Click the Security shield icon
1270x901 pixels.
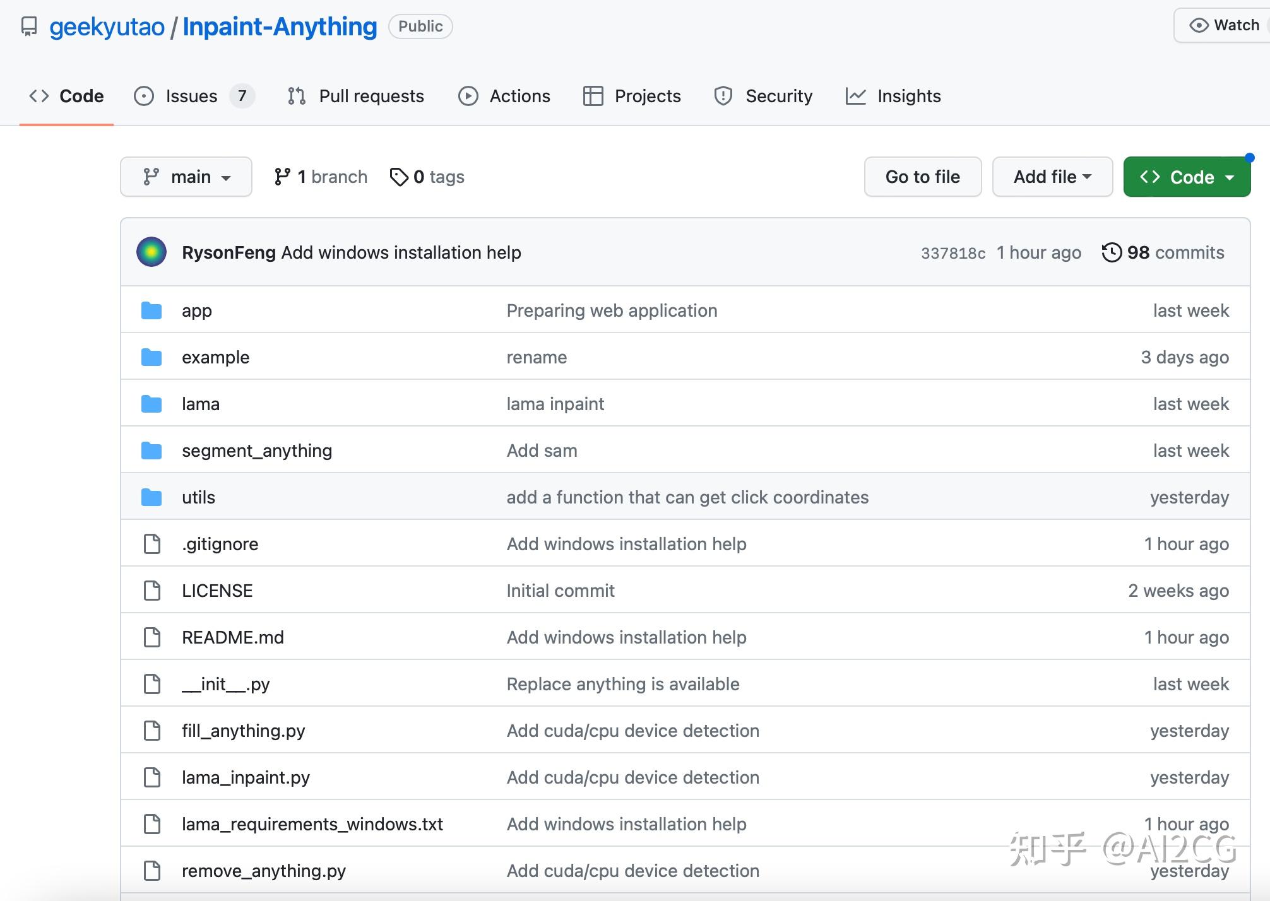tap(723, 96)
